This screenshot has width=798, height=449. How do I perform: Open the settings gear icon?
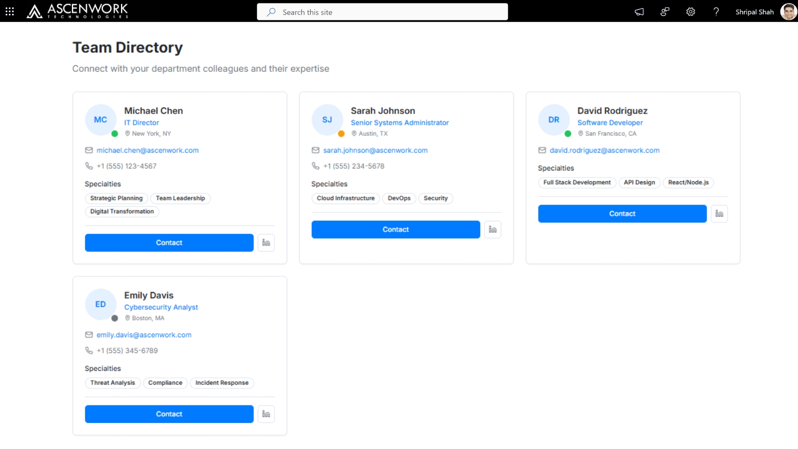[x=690, y=12]
